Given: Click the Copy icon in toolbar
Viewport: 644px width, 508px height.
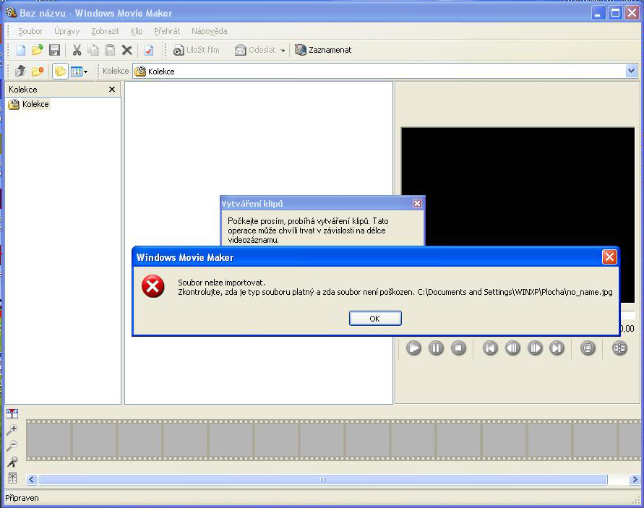Looking at the screenshot, I should coord(94,50).
